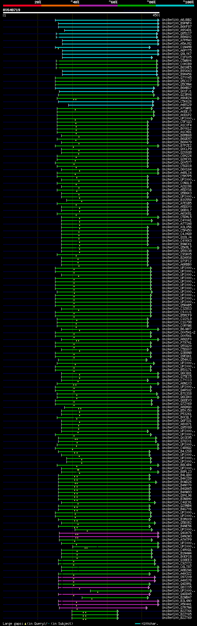
Task: Click hit label UniRef100_P79741
Action: click(177, 342)
